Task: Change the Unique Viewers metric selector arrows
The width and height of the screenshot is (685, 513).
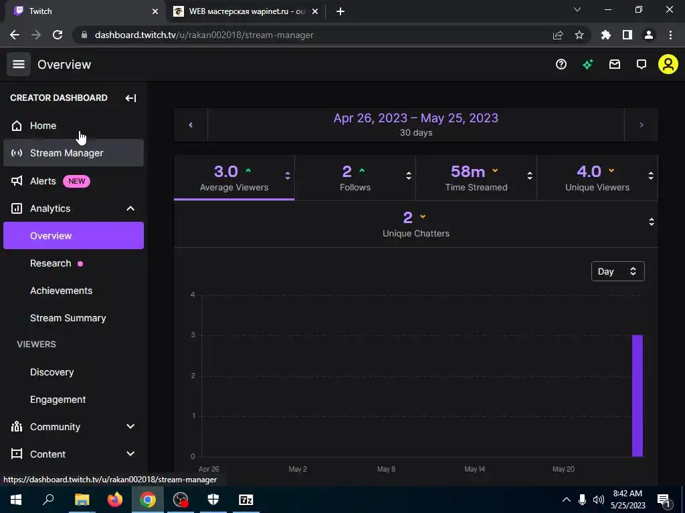Action: 650,176
